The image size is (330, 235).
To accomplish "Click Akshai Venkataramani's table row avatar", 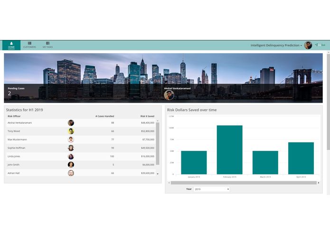I will (x=71, y=123).
